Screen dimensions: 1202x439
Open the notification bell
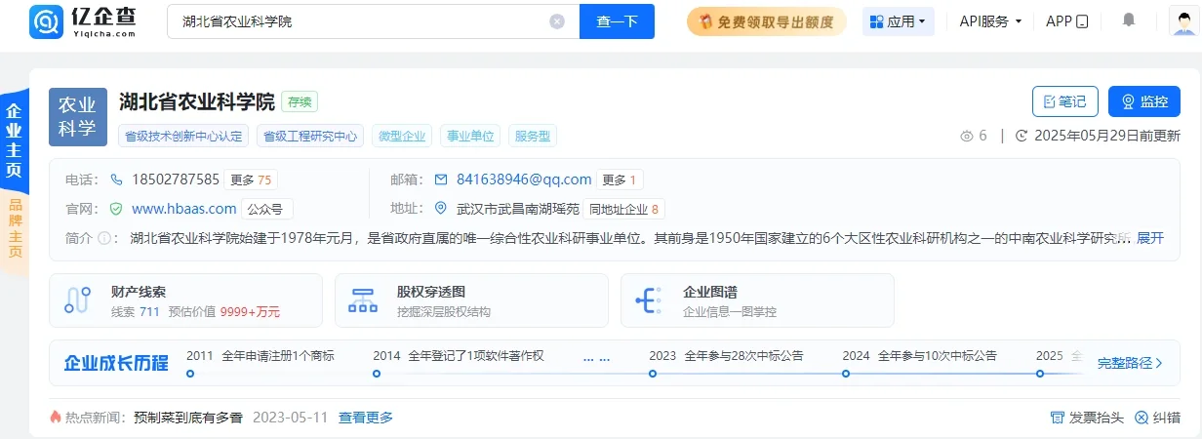1129,20
